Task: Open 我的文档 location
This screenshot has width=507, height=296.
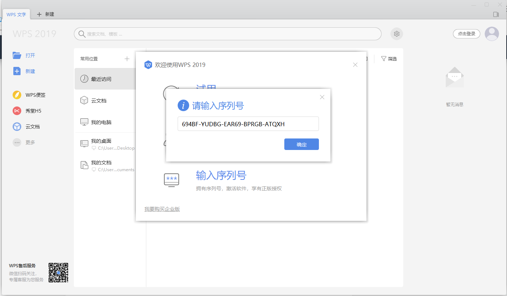Action: tap(105, 166)
